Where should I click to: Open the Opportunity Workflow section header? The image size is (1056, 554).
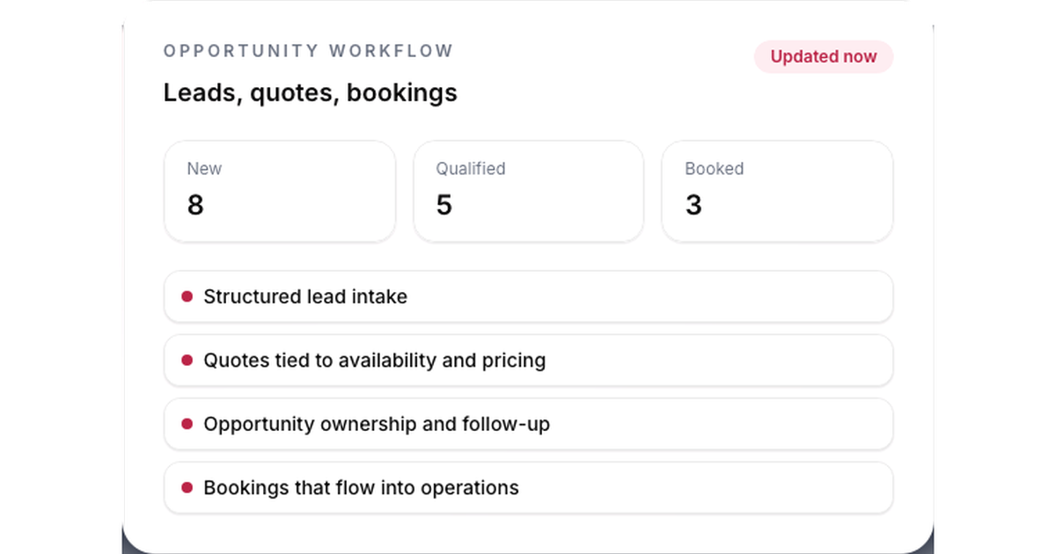click(307, 51)
